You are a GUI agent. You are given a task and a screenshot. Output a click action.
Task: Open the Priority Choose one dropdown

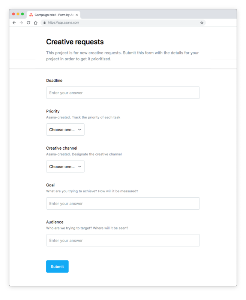[65, 129]
